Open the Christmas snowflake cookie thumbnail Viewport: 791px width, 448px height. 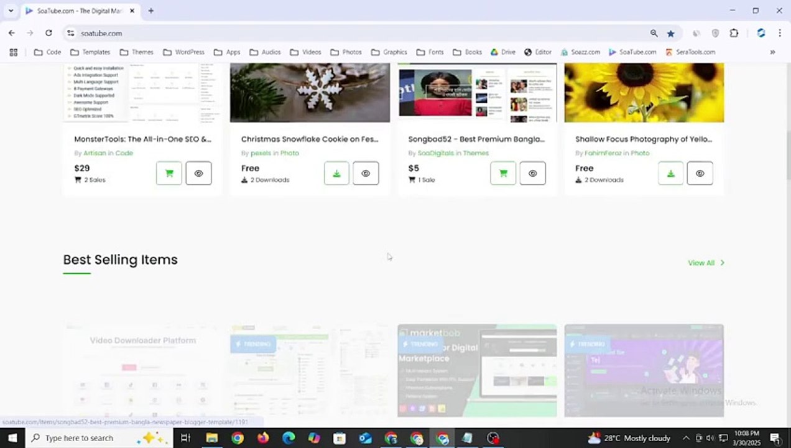310,93
